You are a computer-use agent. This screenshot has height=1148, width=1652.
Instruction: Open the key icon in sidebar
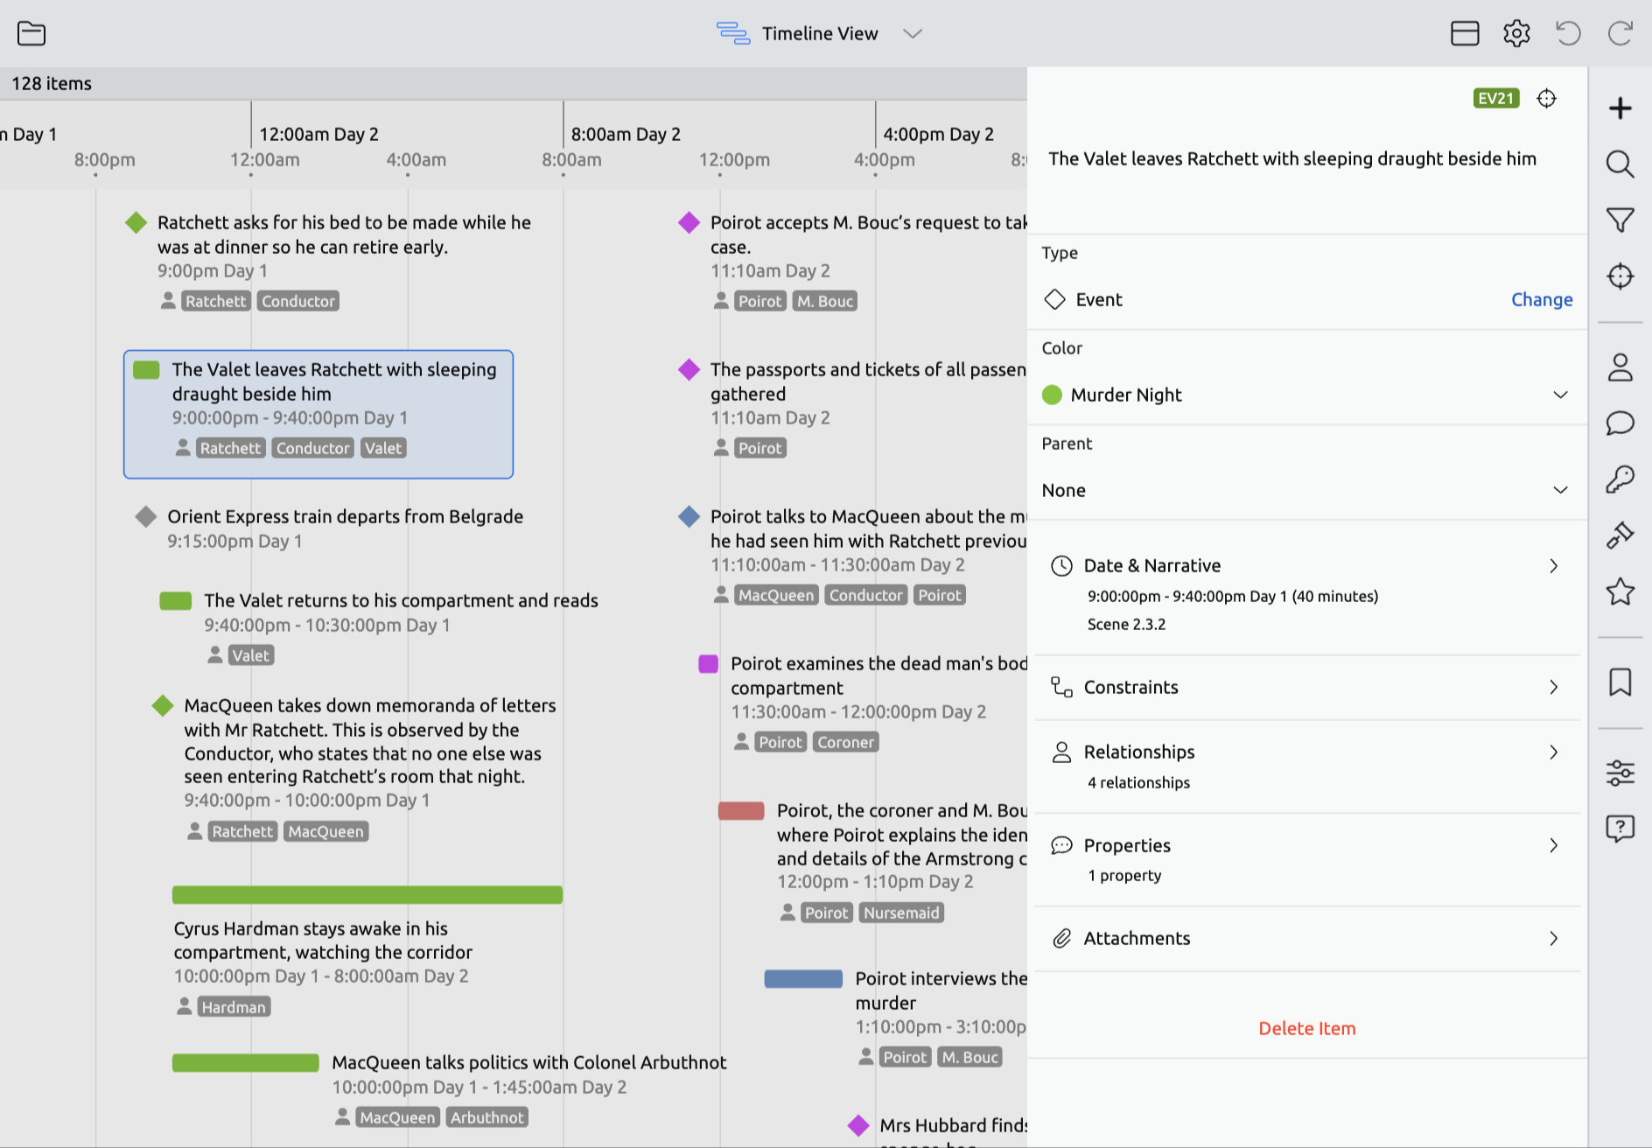coord(1620,479)
